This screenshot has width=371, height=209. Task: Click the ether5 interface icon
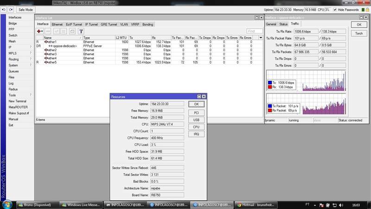[x=46, y=62]
